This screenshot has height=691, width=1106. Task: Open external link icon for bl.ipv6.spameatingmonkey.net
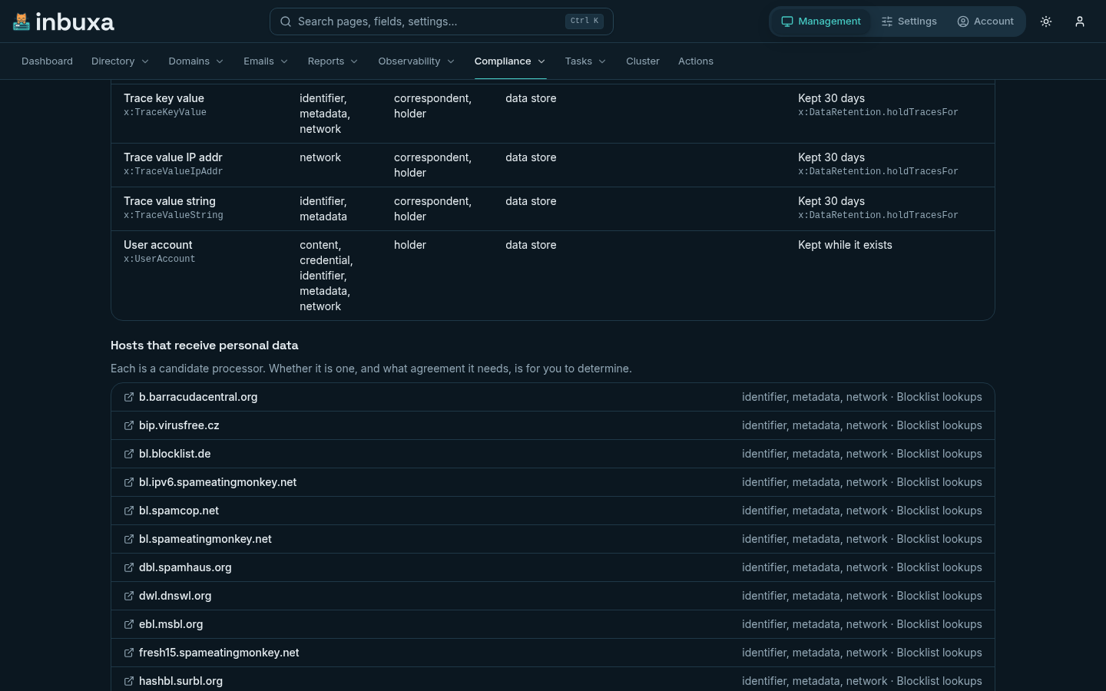pos(129,482)
